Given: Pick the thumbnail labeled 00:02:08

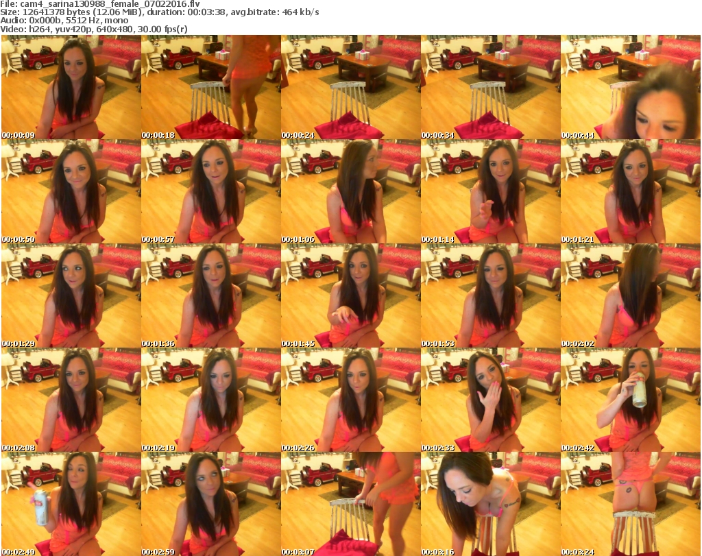Looking at the screenshot, I should point(71,400).
